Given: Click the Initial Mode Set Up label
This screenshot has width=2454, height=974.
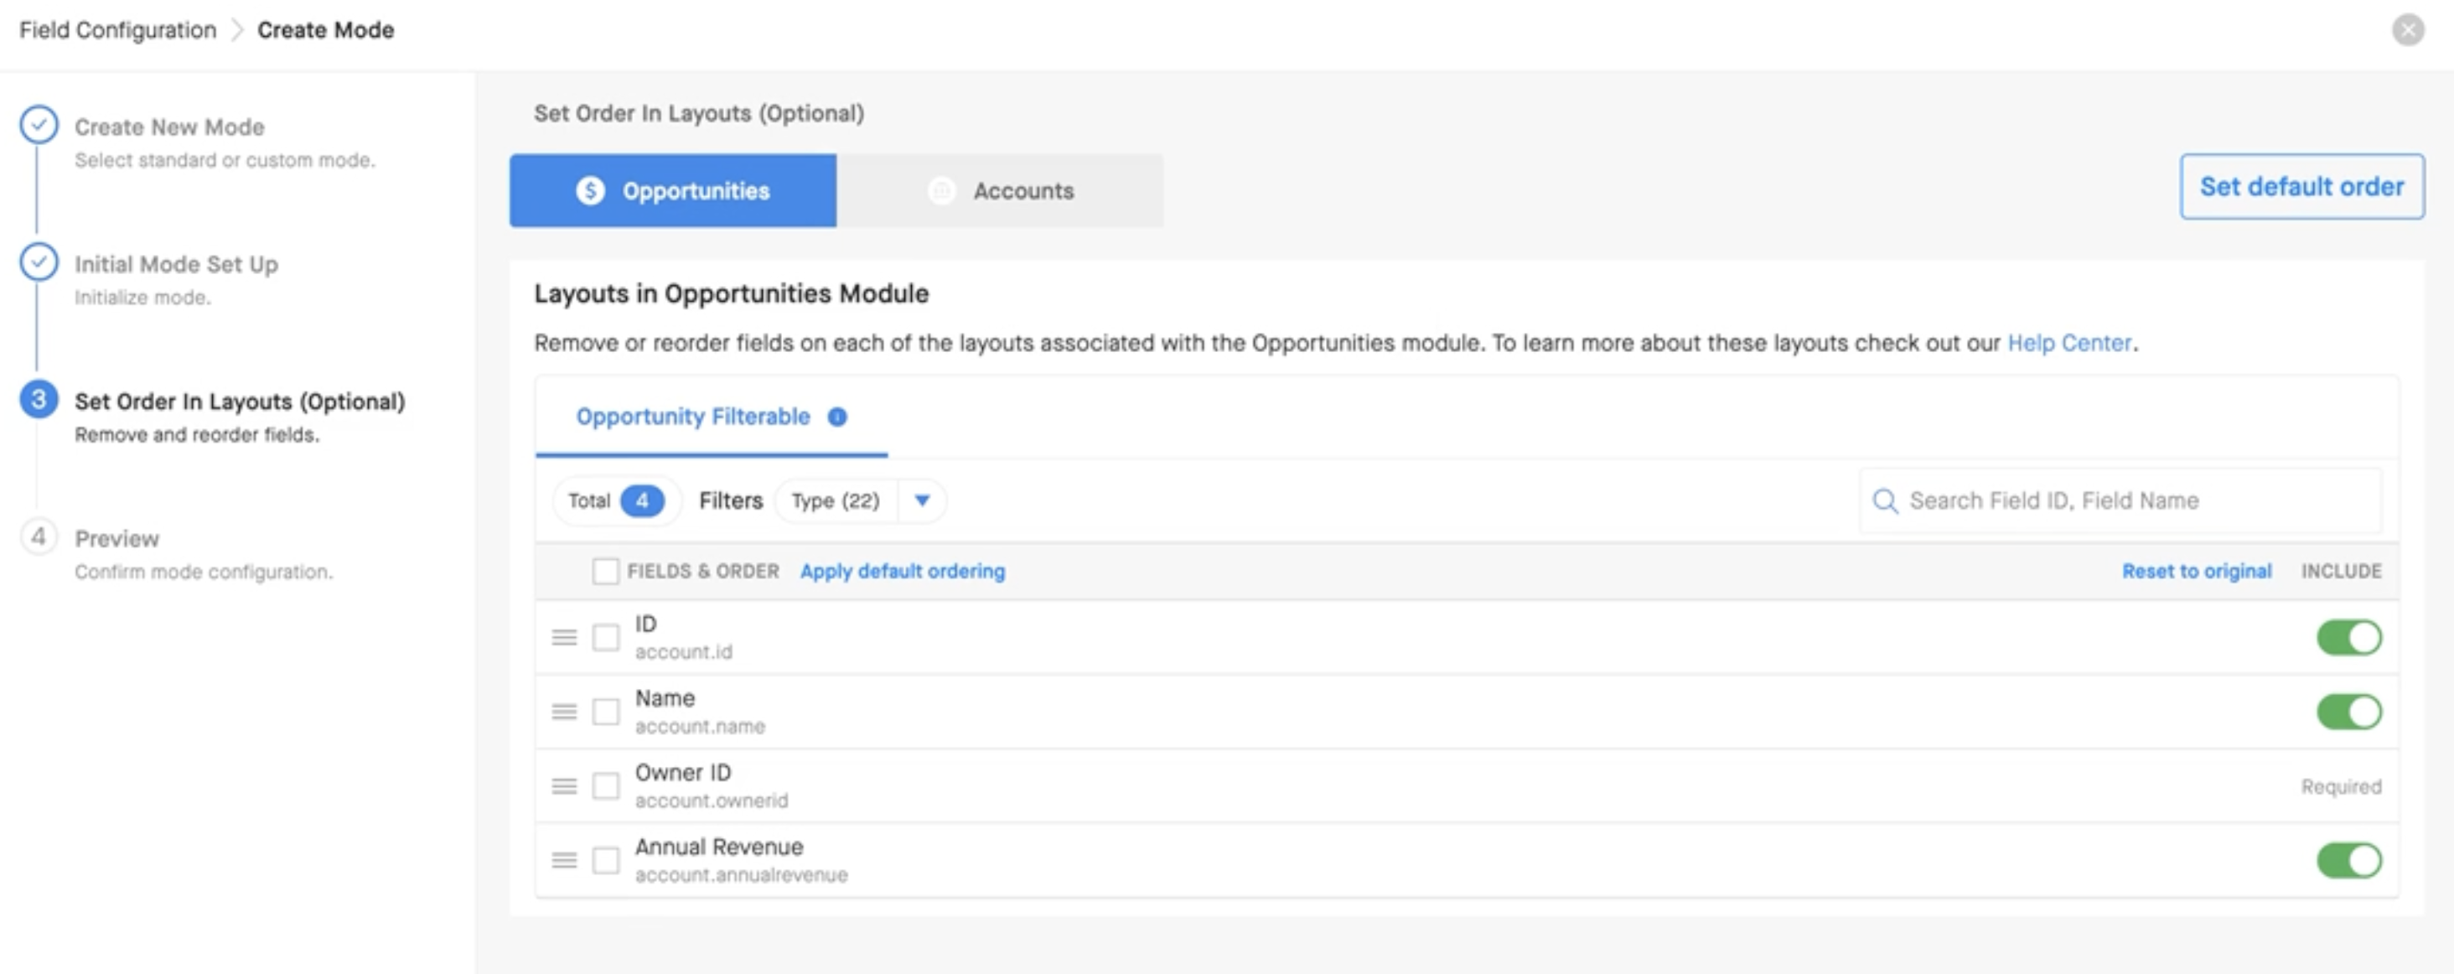Looking at the screenshot, I should click(176, 264).
